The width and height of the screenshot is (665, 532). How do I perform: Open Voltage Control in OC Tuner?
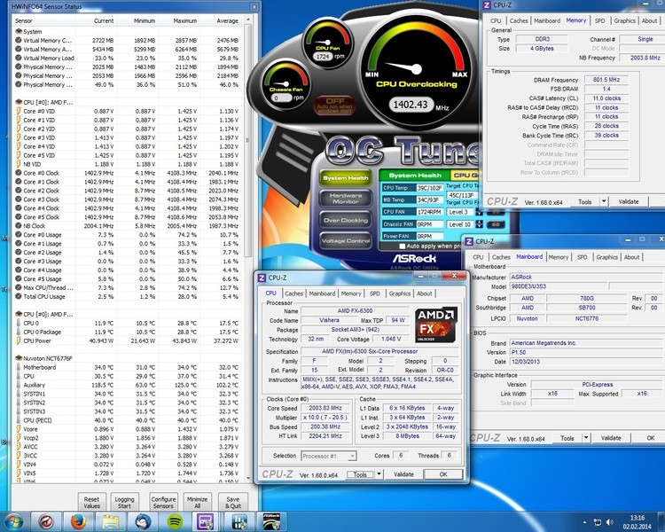346,240
